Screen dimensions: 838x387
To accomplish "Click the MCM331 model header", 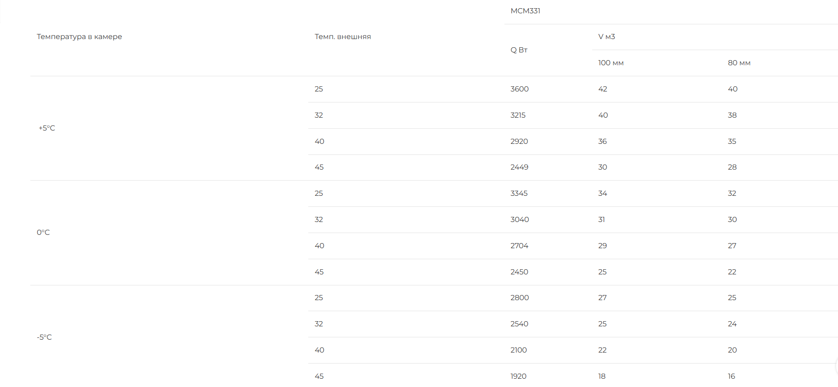I will click(525, 11).
